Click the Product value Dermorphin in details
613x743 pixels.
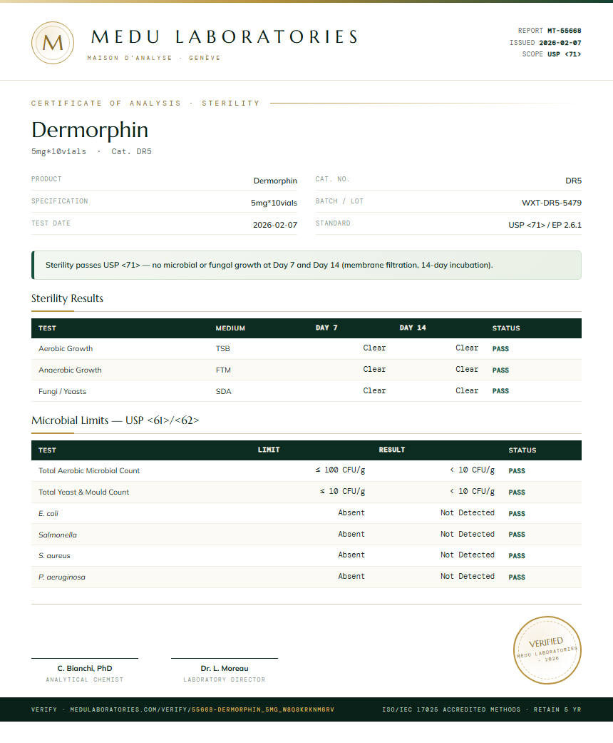point(276,181)
